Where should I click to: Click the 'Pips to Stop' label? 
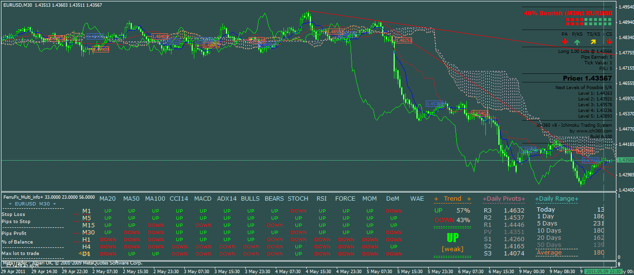16,221
